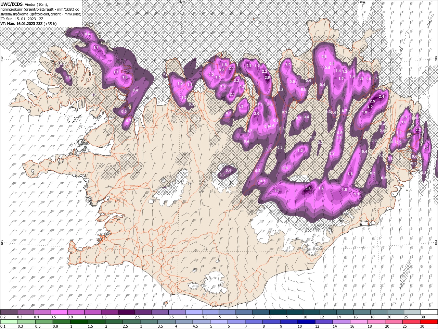
Task: Click the darkest purple snow swatch starting at 2
Action: pos(126,312)
